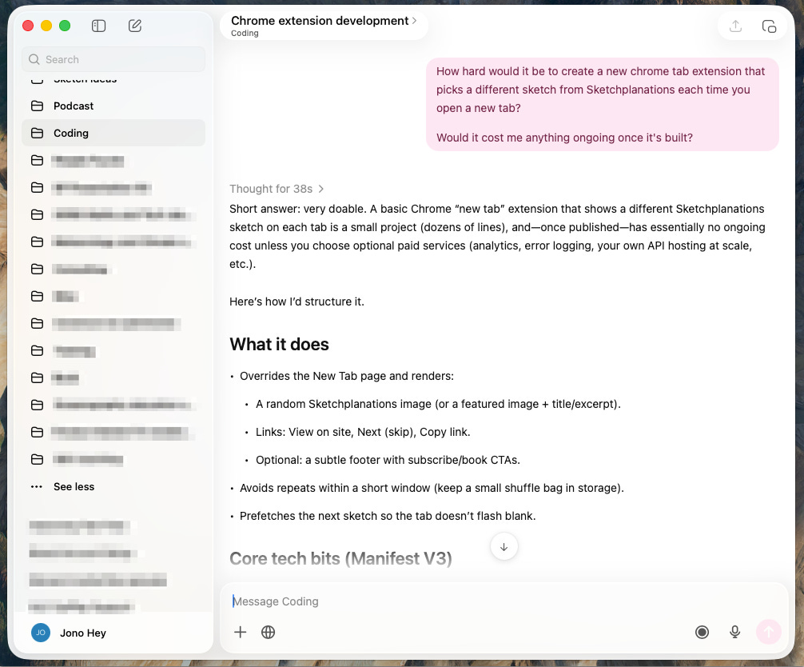Start recording with the record circle icon
The width and height of the screenshot is (804, 667).
pyautogui.click(x=702, y=632)
